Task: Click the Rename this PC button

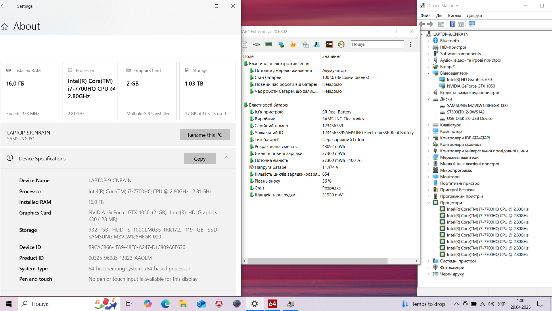Action: pyautogui.click(x=205, y=135)
